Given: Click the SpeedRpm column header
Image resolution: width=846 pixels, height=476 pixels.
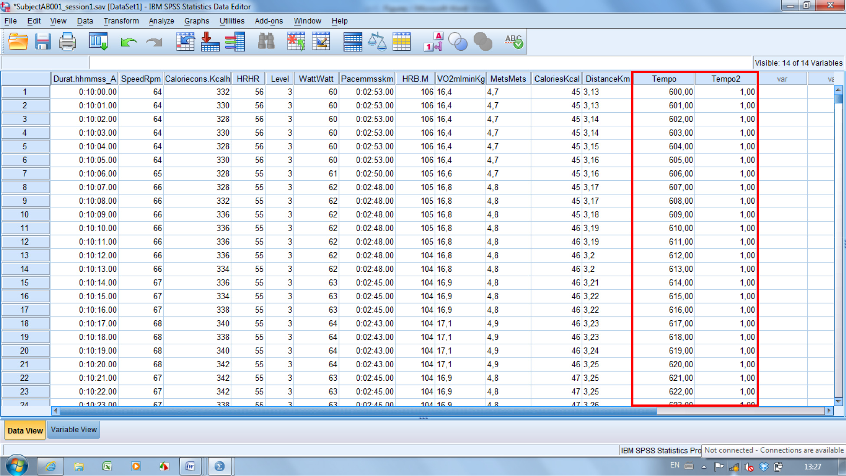Looking at the screenshot, I should (141, 79).
